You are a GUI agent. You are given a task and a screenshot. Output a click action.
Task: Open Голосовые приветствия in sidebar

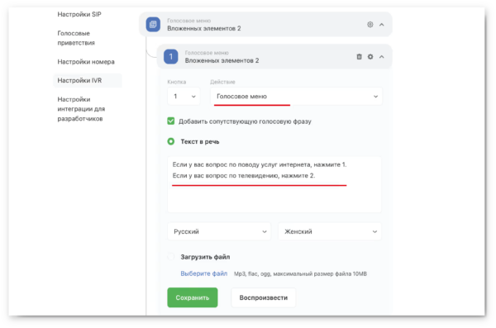[x=76, y=38]
